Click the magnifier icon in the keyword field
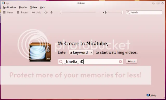Image resolution: width=166 pixels, height=100 pixels. [x=61, y=62]
